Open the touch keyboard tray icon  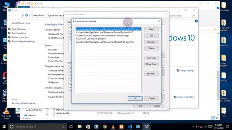tap(210, 127)
